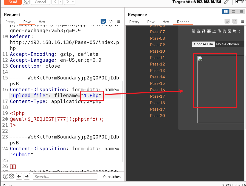The image size is (246, 186).
Task: Select top-bottom split layout icon
Action: point(233,12)
